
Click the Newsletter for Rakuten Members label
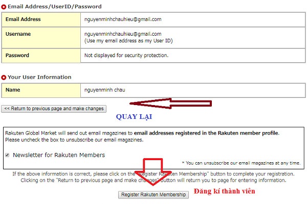click(x=59, y=155)
